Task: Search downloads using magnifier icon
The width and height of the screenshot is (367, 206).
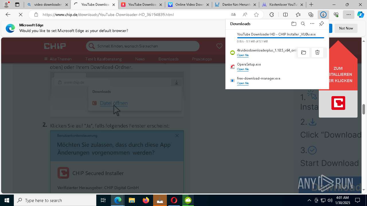Action: (303, 24)
